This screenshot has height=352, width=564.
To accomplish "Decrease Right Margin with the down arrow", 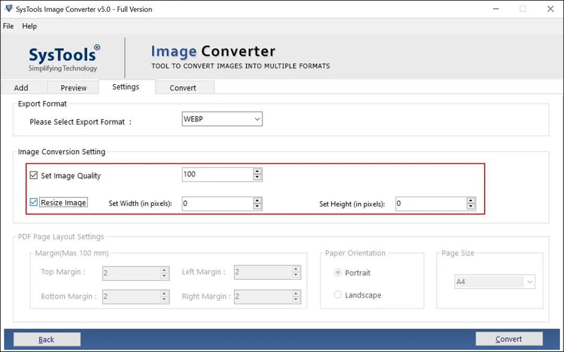I will (x=296, y=300).
